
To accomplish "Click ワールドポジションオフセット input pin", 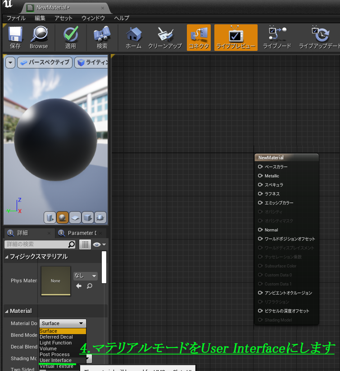I will 260,239.
